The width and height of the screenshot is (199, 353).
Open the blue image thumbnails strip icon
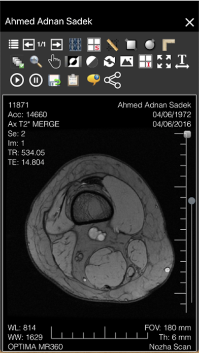[x=75, y=44]
